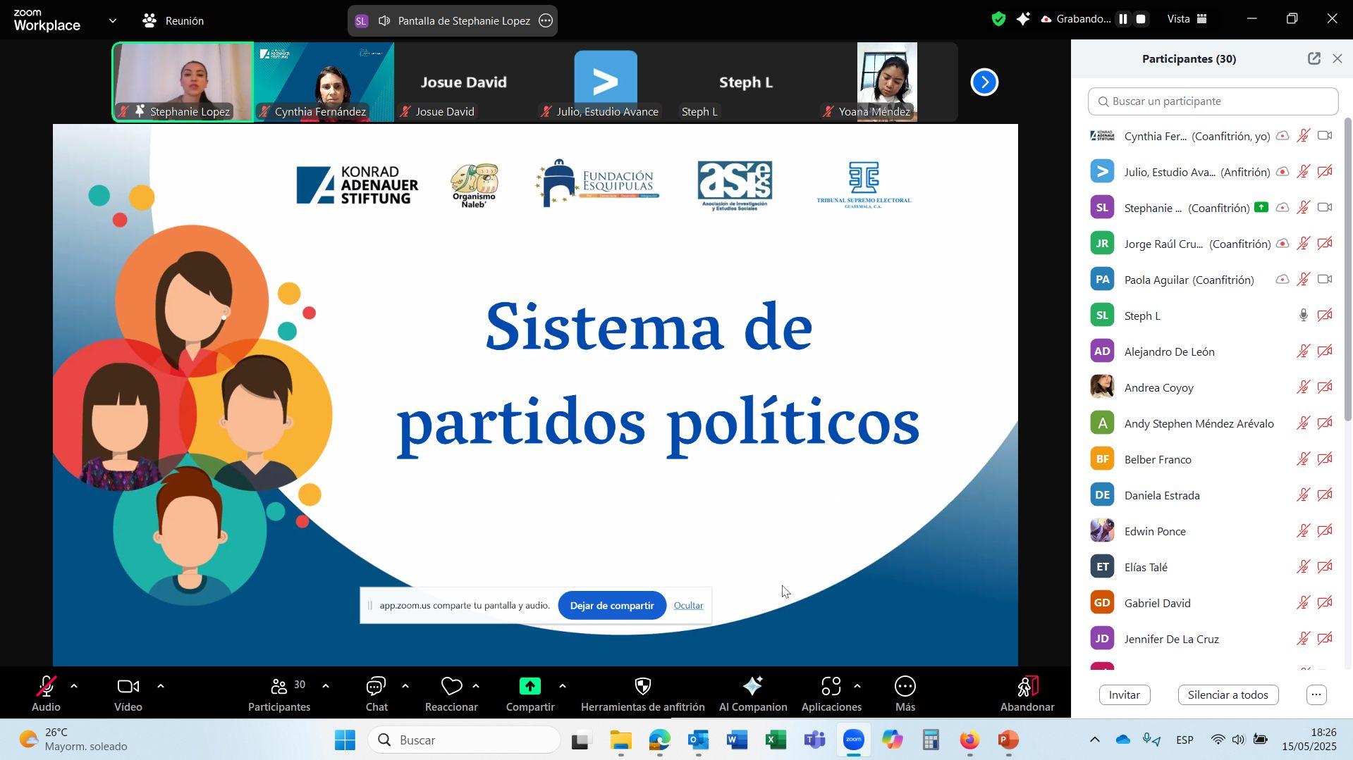Open the Reunión tab
This screenshot has width=1353, height=760.
(173, 21)
